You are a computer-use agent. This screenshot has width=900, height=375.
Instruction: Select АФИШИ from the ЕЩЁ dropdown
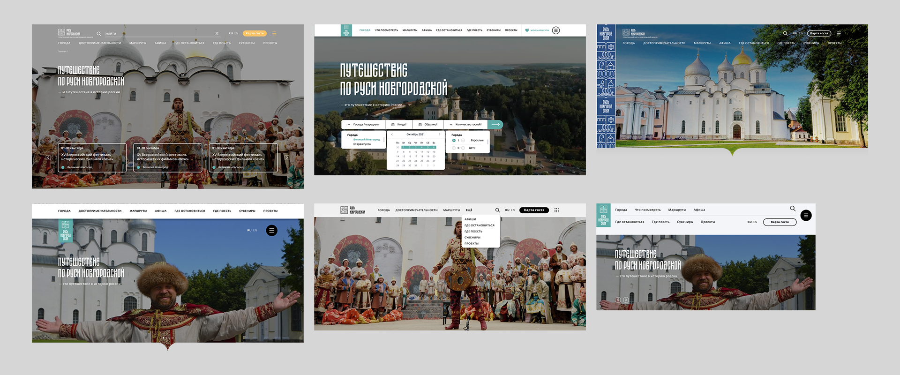click(x=470, y=219)
